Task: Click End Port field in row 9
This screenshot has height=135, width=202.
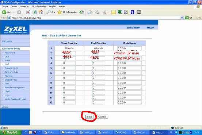Action: 99,88
